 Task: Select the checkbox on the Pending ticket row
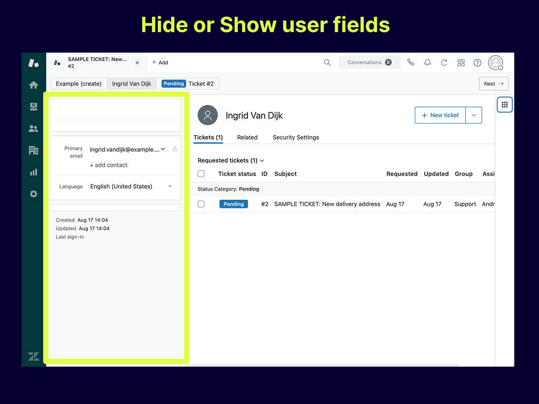point(201,204)
